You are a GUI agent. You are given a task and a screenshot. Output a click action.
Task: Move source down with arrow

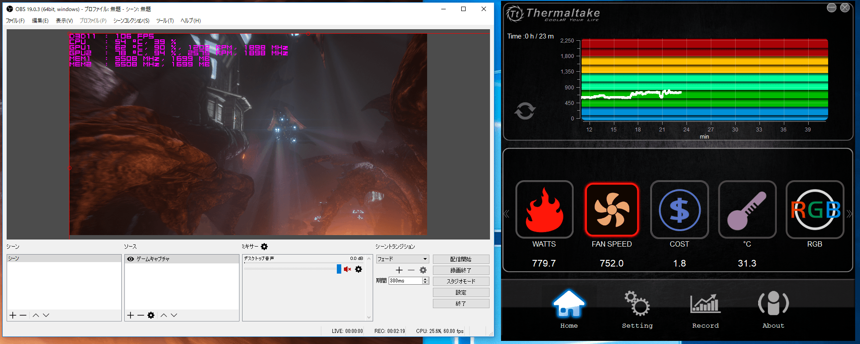pos(174,315)
